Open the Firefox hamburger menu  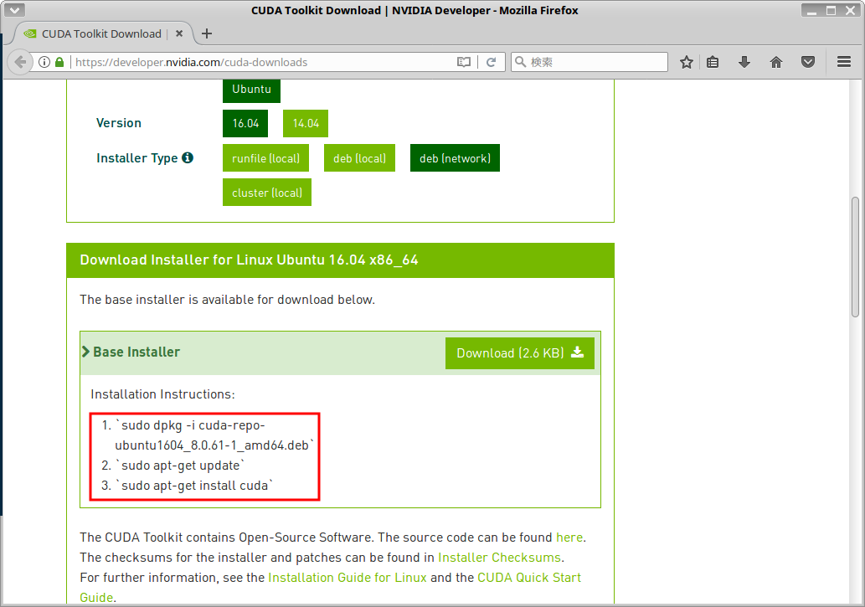click(x=844, y=62)
